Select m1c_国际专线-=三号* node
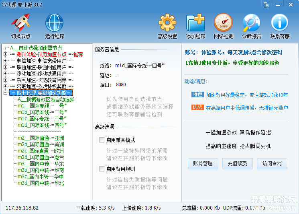 [42, 119]
